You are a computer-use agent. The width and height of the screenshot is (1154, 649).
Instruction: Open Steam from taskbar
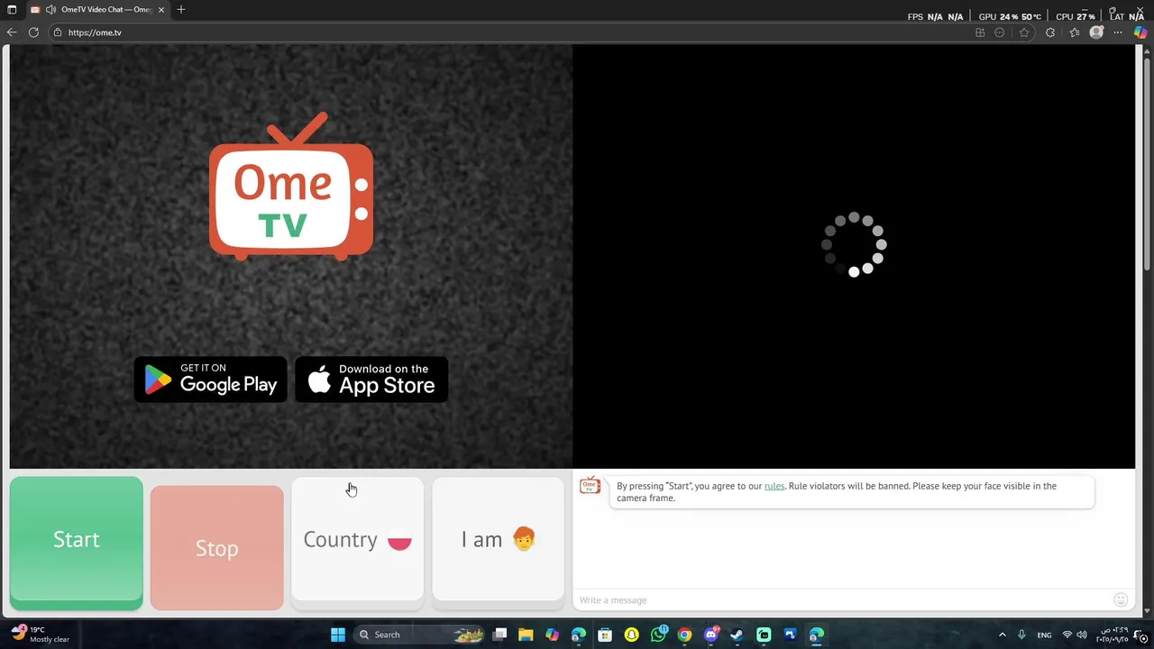[x=737, y=635]
